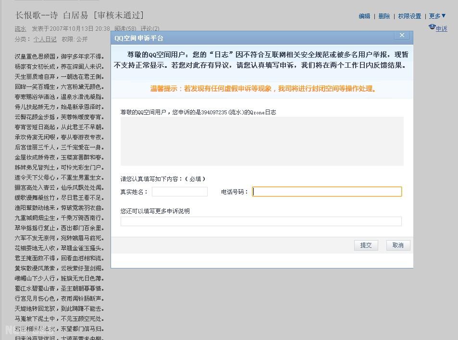458x340 pixels.
Task: Click 编辑 link on blog page
Action: click(x=364, y=16)
